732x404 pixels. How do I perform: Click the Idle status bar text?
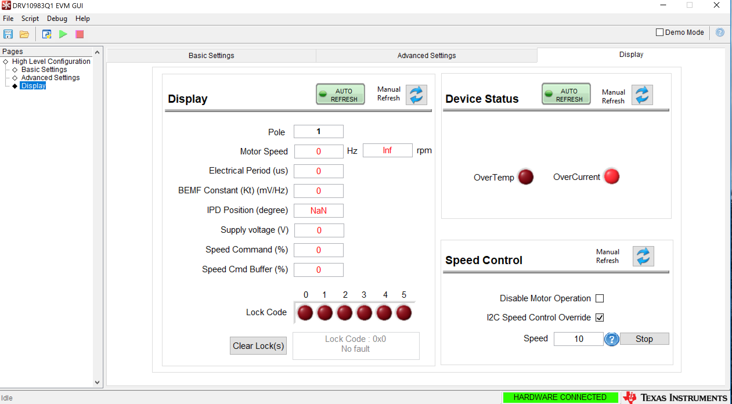click(x=7, y=398)
